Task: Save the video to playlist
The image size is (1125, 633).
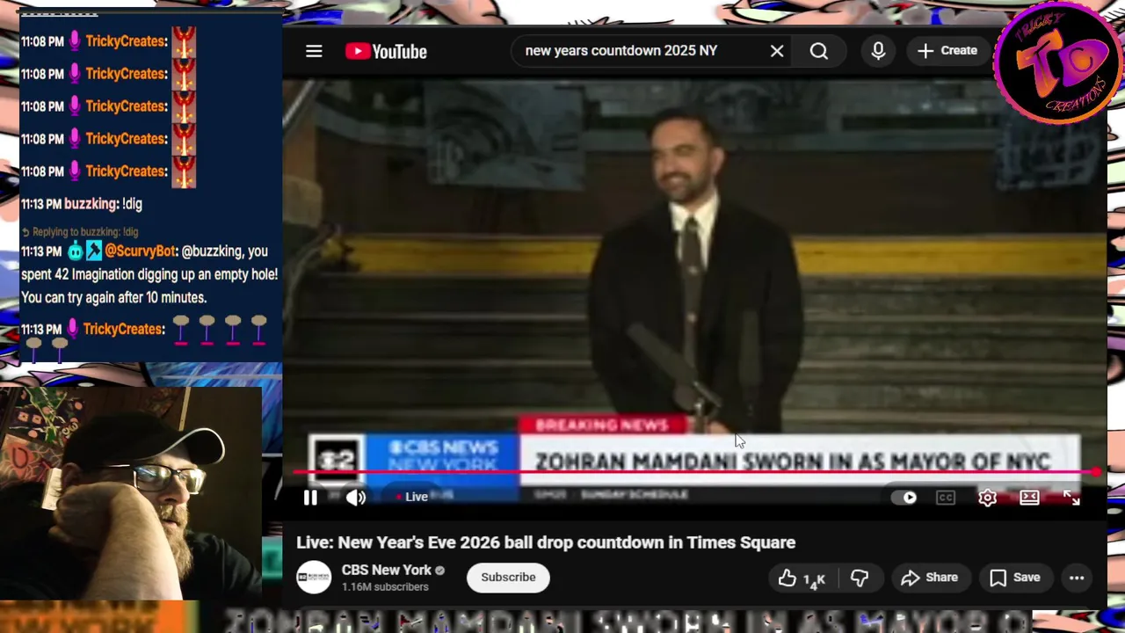Action: pos(1014,578)
